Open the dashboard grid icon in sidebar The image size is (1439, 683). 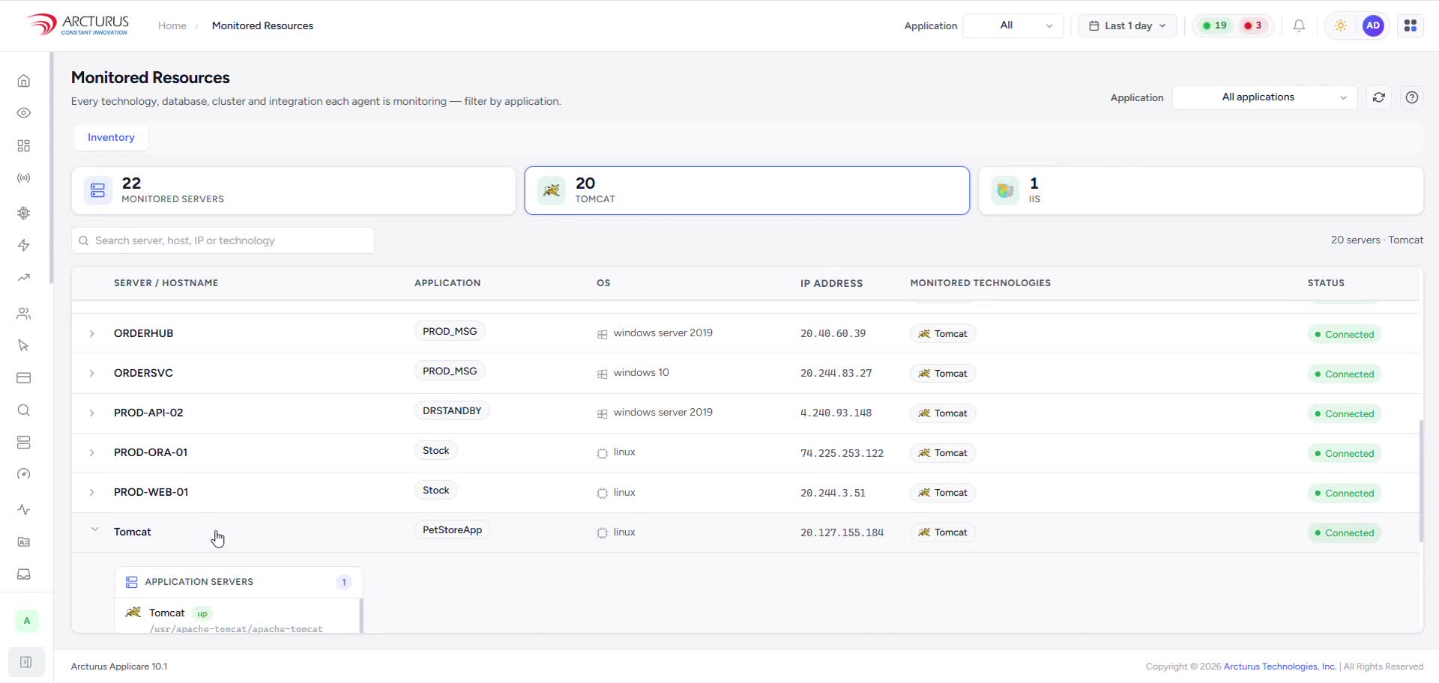24,145
